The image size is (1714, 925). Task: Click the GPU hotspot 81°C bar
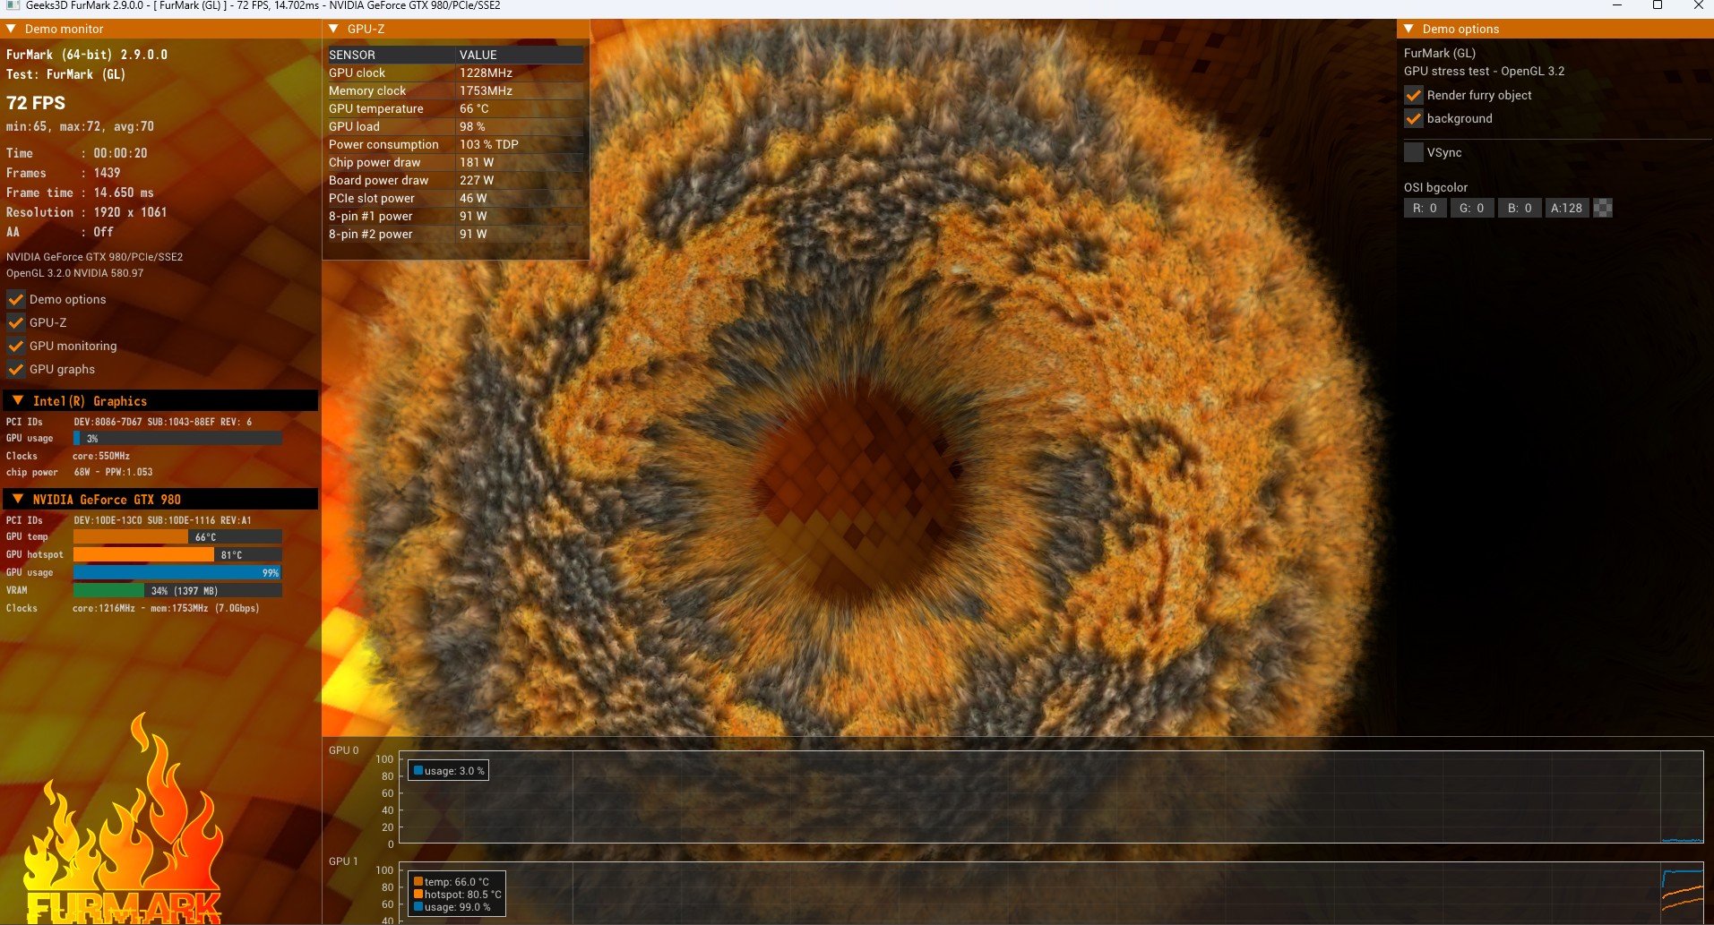177,554
